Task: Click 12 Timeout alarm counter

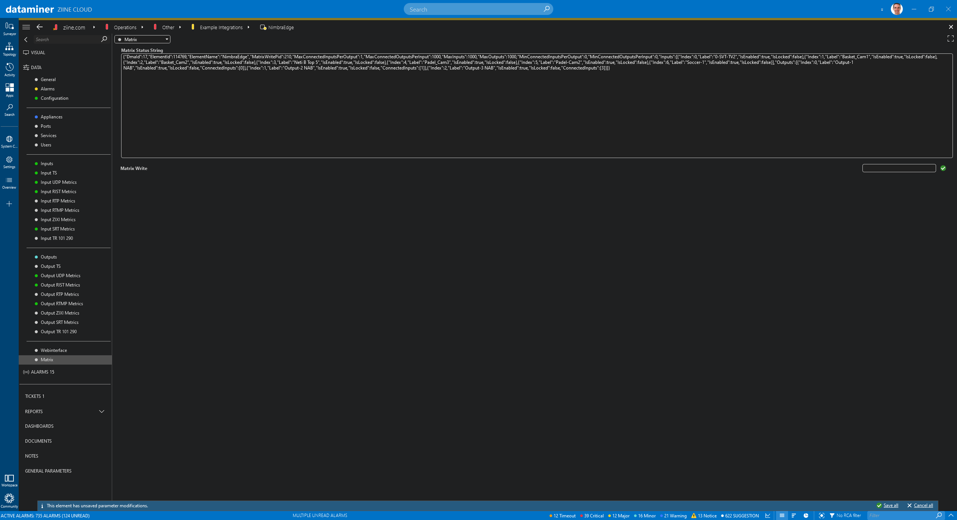Action: (x=563, y=516)
